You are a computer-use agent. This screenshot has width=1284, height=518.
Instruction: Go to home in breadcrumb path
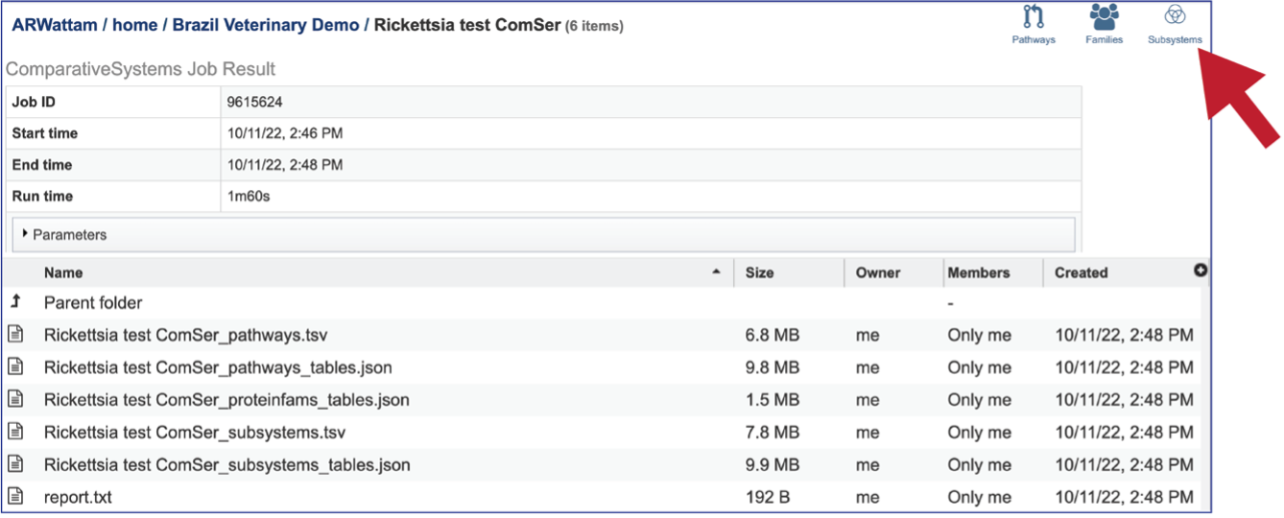(x=134, y=25)
